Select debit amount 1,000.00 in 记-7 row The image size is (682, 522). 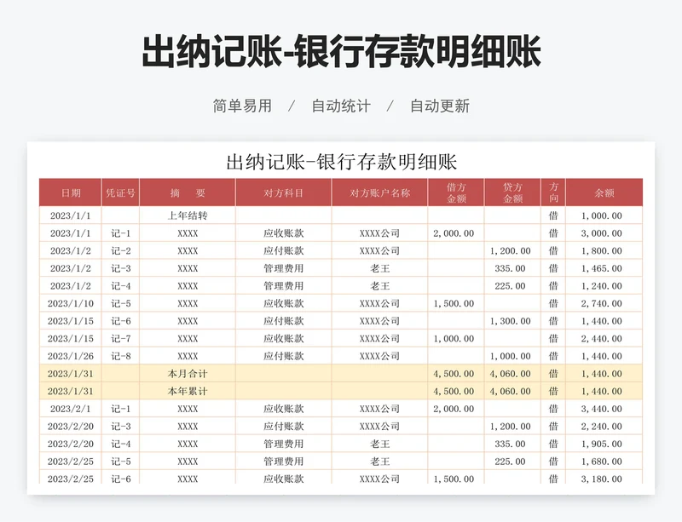coord(456,339)
